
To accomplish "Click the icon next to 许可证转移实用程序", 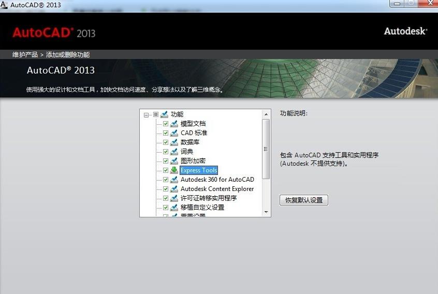I will [174, 198].
